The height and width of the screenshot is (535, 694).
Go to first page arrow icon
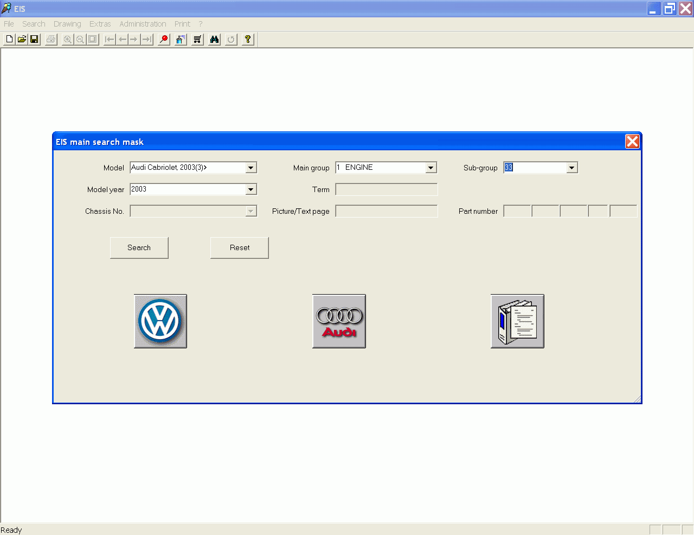110,39
